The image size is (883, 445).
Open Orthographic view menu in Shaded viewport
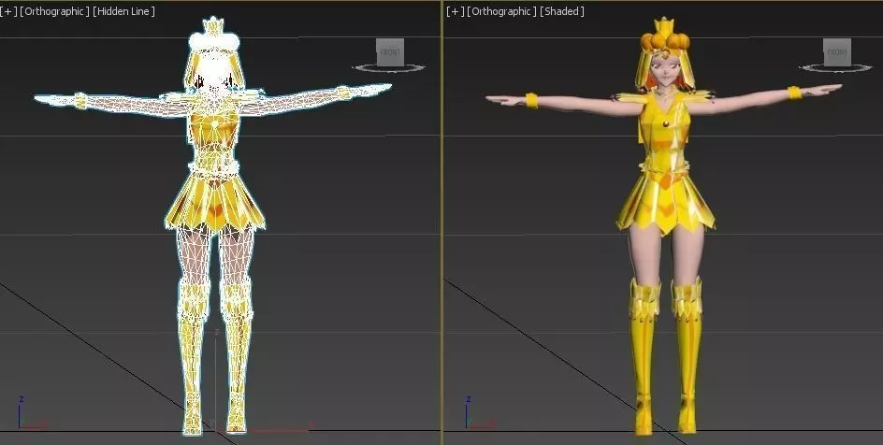501,11
